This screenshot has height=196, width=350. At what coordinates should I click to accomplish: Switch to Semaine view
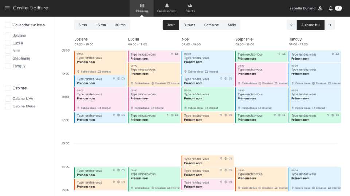coord(211,25)
